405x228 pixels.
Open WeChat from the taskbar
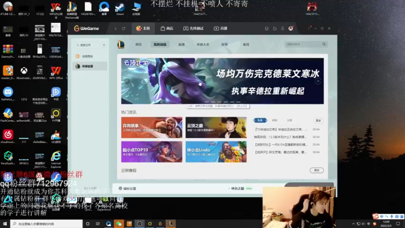click(x=119, y=223)
